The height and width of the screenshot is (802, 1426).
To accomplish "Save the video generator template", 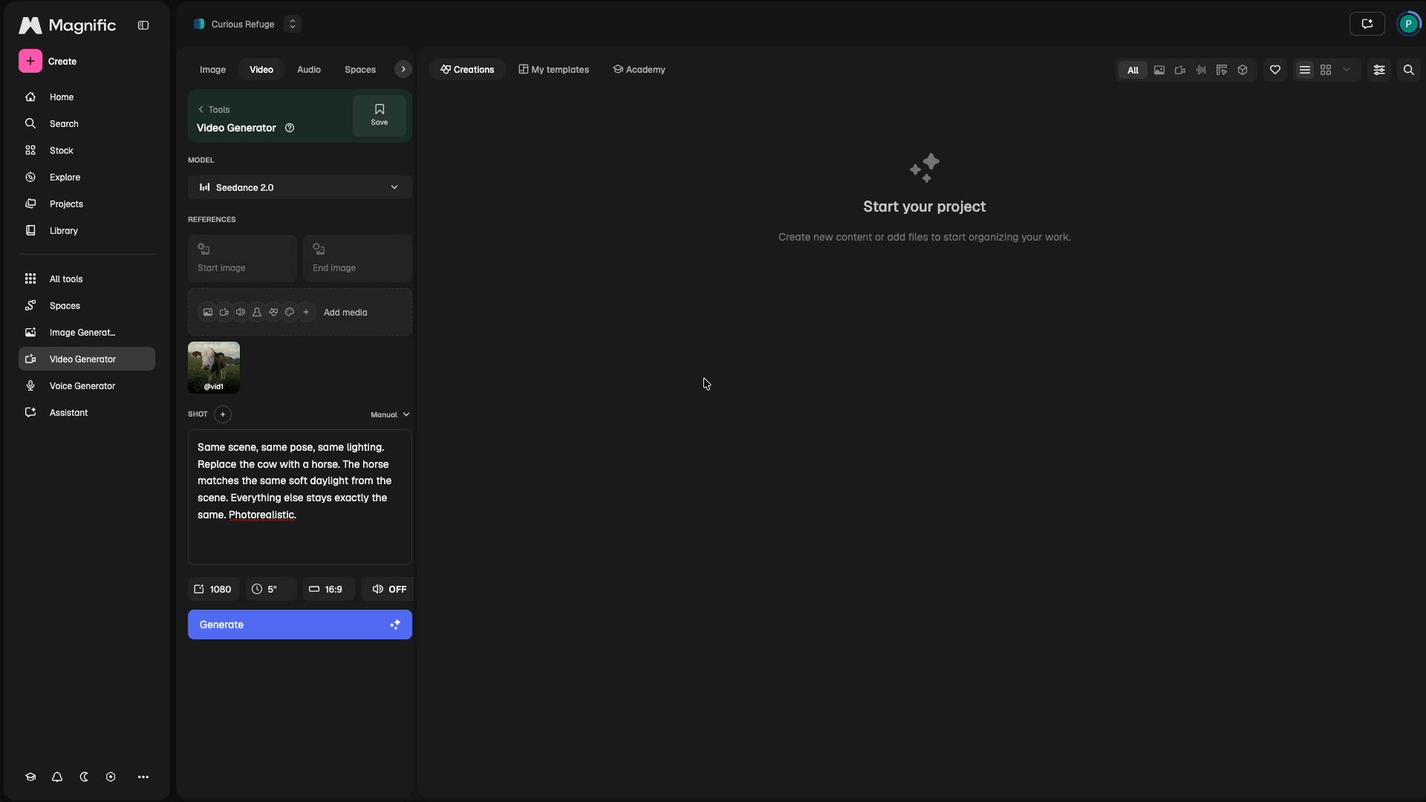I will coord(380,115).
